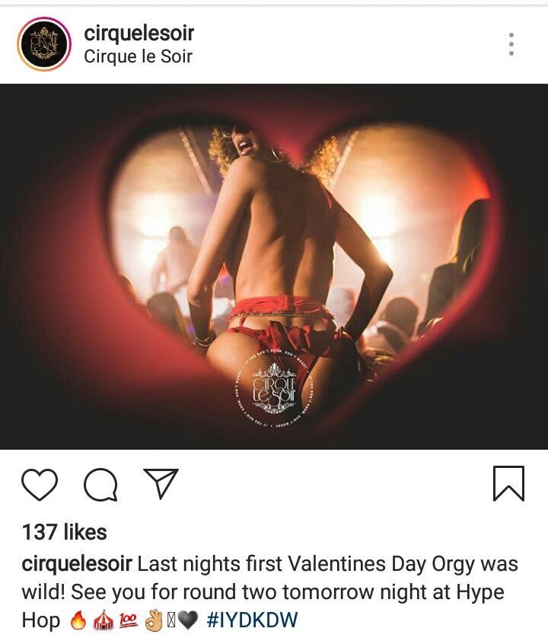Image resolution: width=548 pixels, height=641 pixels.
Task: Tap the fire emoji in caption
Action: pos(78,620)
